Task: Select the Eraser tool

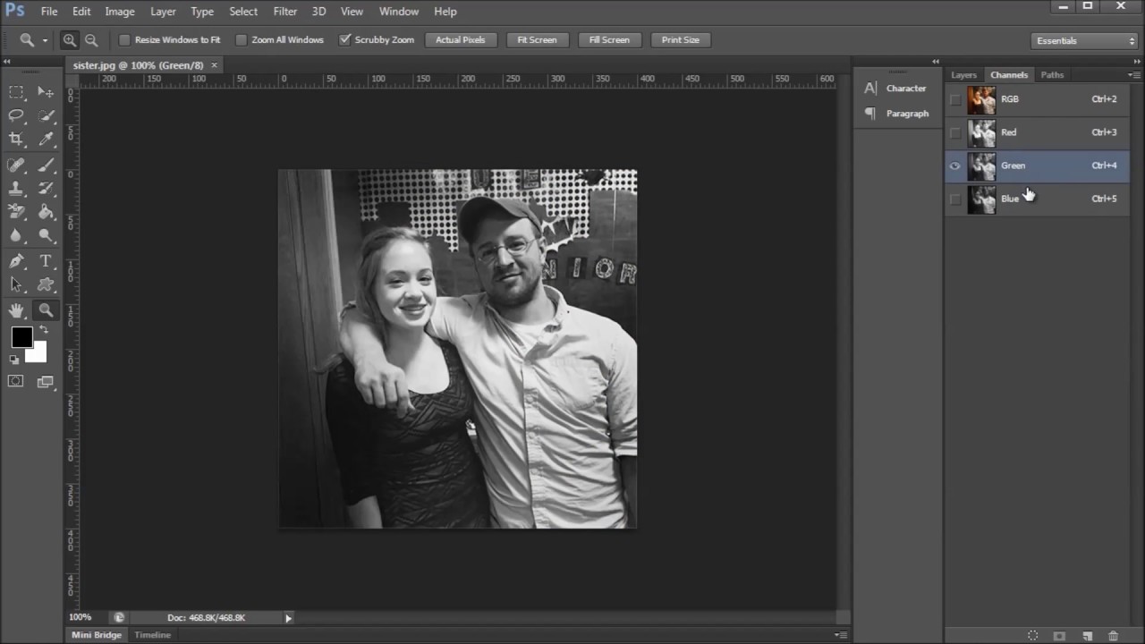Action: [16, 212]
